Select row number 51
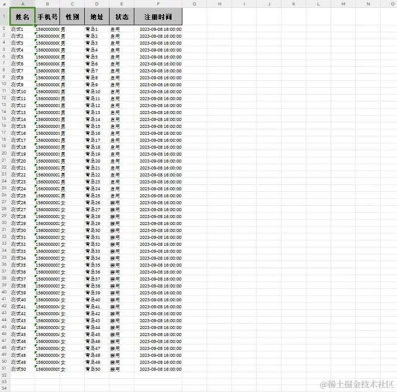This screenshot has height=392, width=397. point(4,369)
